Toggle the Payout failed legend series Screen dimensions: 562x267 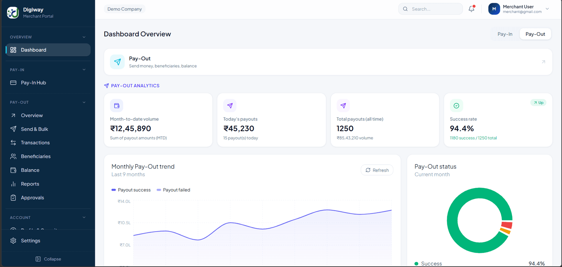coord(174,190)
